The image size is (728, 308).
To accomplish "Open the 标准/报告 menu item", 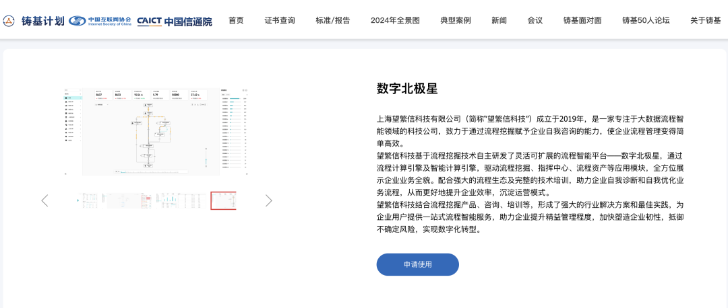I will pos(333,20).
